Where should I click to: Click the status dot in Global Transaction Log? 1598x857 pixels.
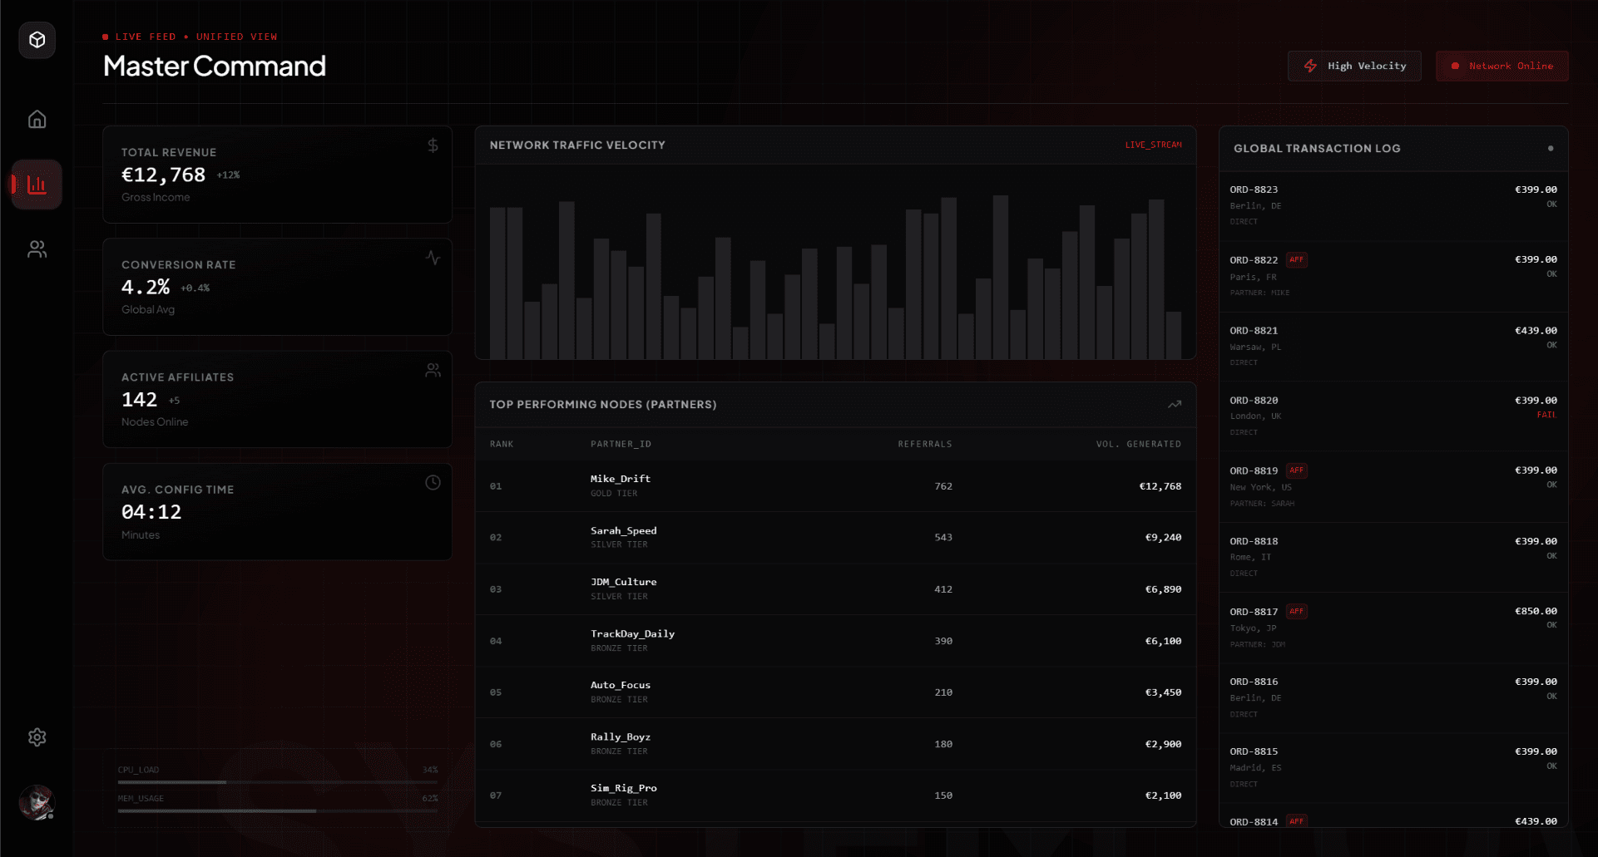pyautogui.click(x=1550, y=149)
